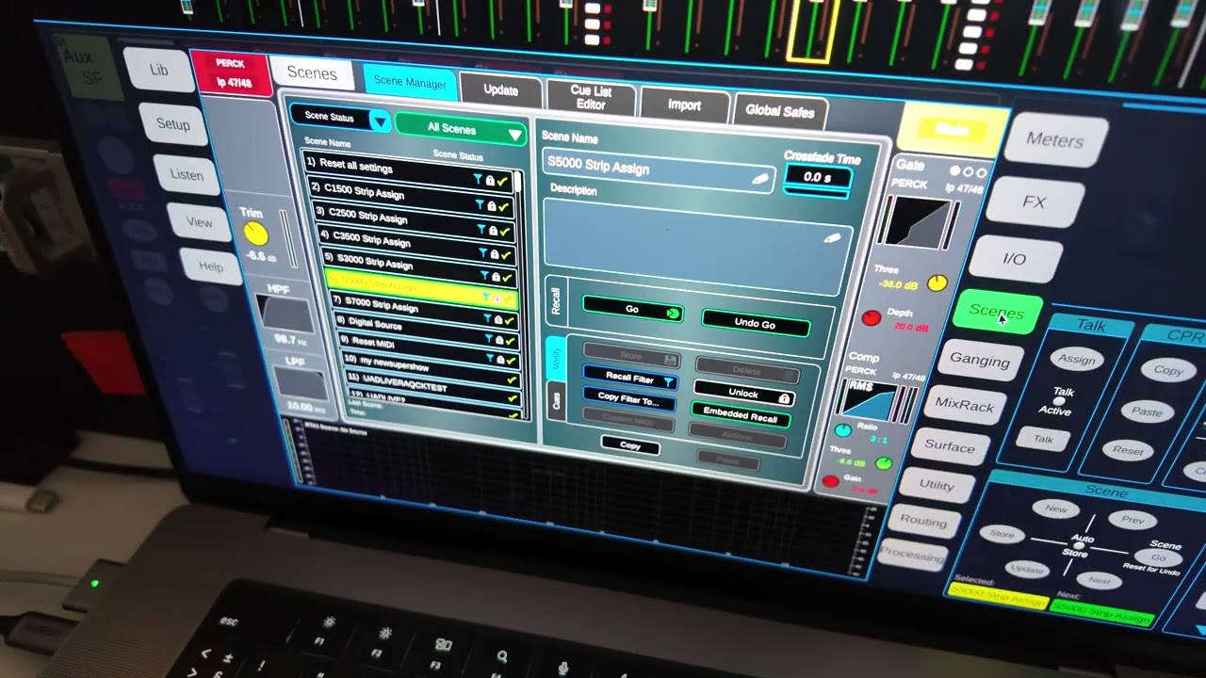The width and height of the screenshot is (1206, 678).
Task: Toggle checkmark on S7000 Strip Assign row
Action: click(x=512, y=319)
